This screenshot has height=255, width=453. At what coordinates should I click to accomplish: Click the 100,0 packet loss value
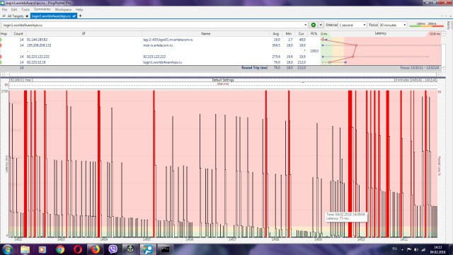(314, 51)
